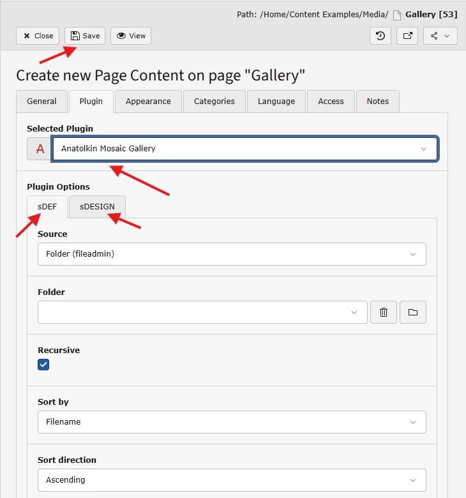Viewport: 466px width, 498px height.
Task: Open the Sort by Filename dropdown
Action: (x=232, y=422)
